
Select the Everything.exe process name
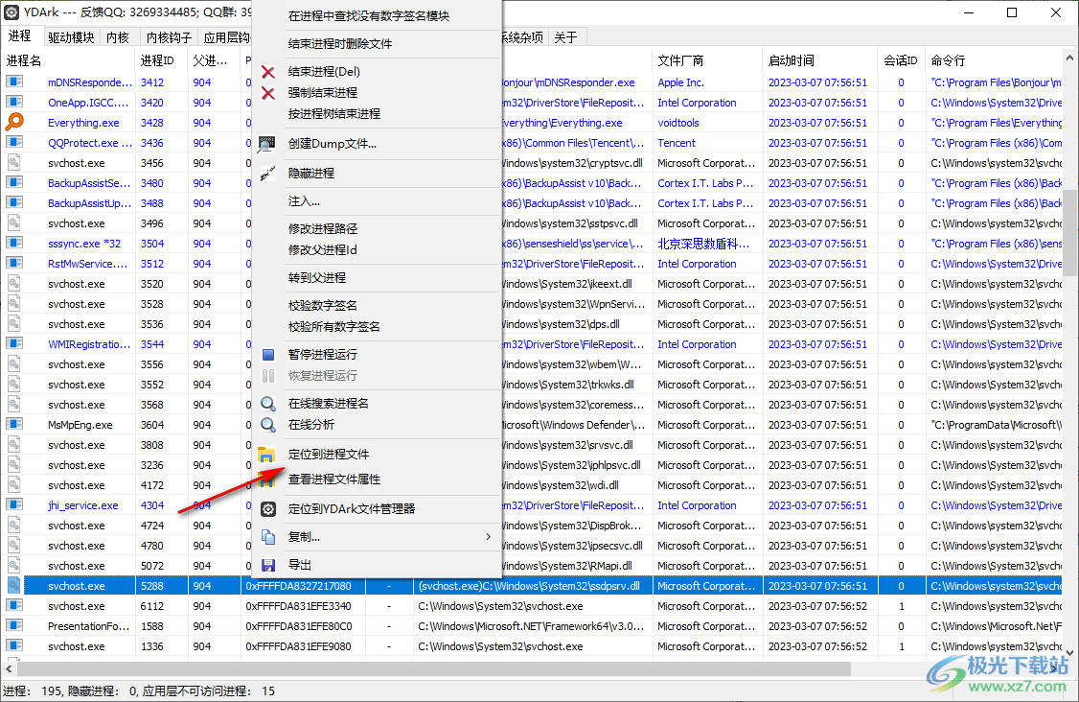(x=83, y=123)
